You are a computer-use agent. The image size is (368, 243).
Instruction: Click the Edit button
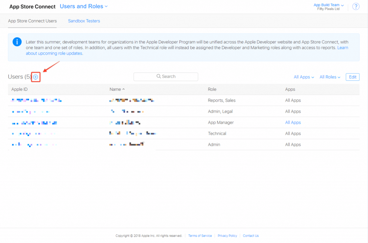click(x=353, y=77)
